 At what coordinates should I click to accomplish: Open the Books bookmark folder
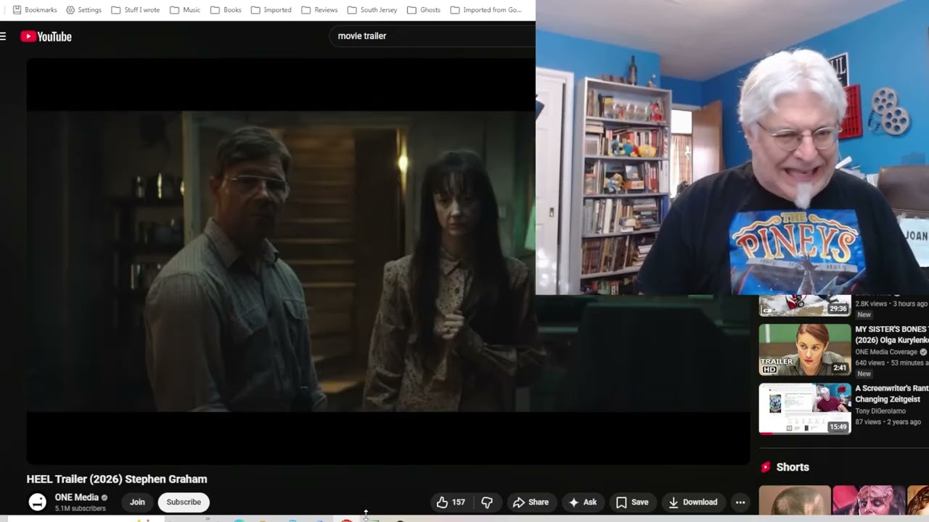point(226,10)
